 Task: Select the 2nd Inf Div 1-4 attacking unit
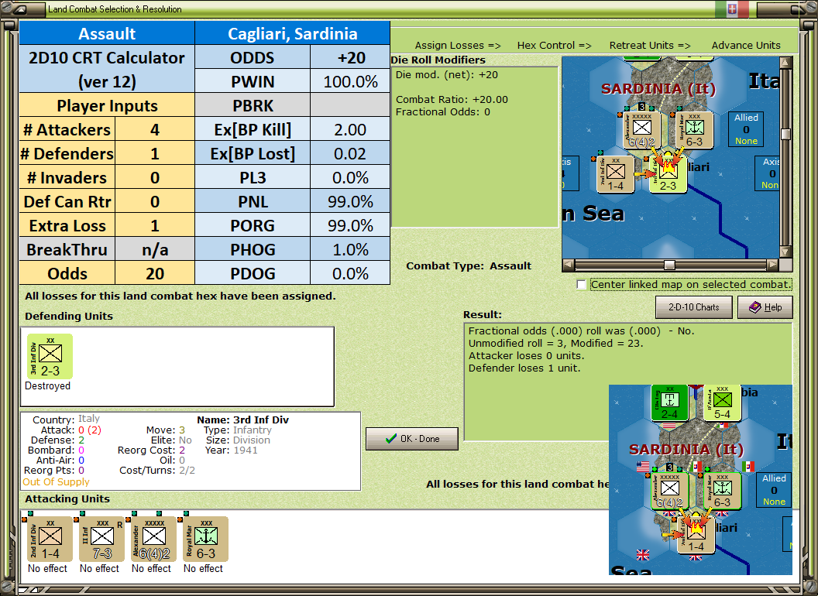[50, 539]
